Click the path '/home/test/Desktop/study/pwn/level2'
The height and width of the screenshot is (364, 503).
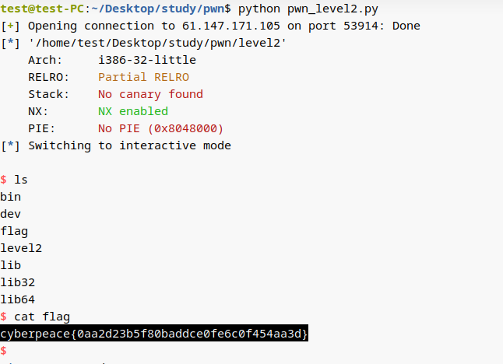point(157,43)
